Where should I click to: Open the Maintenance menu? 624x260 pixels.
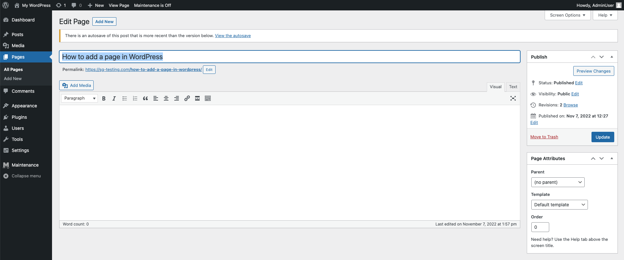coord(26,165)
